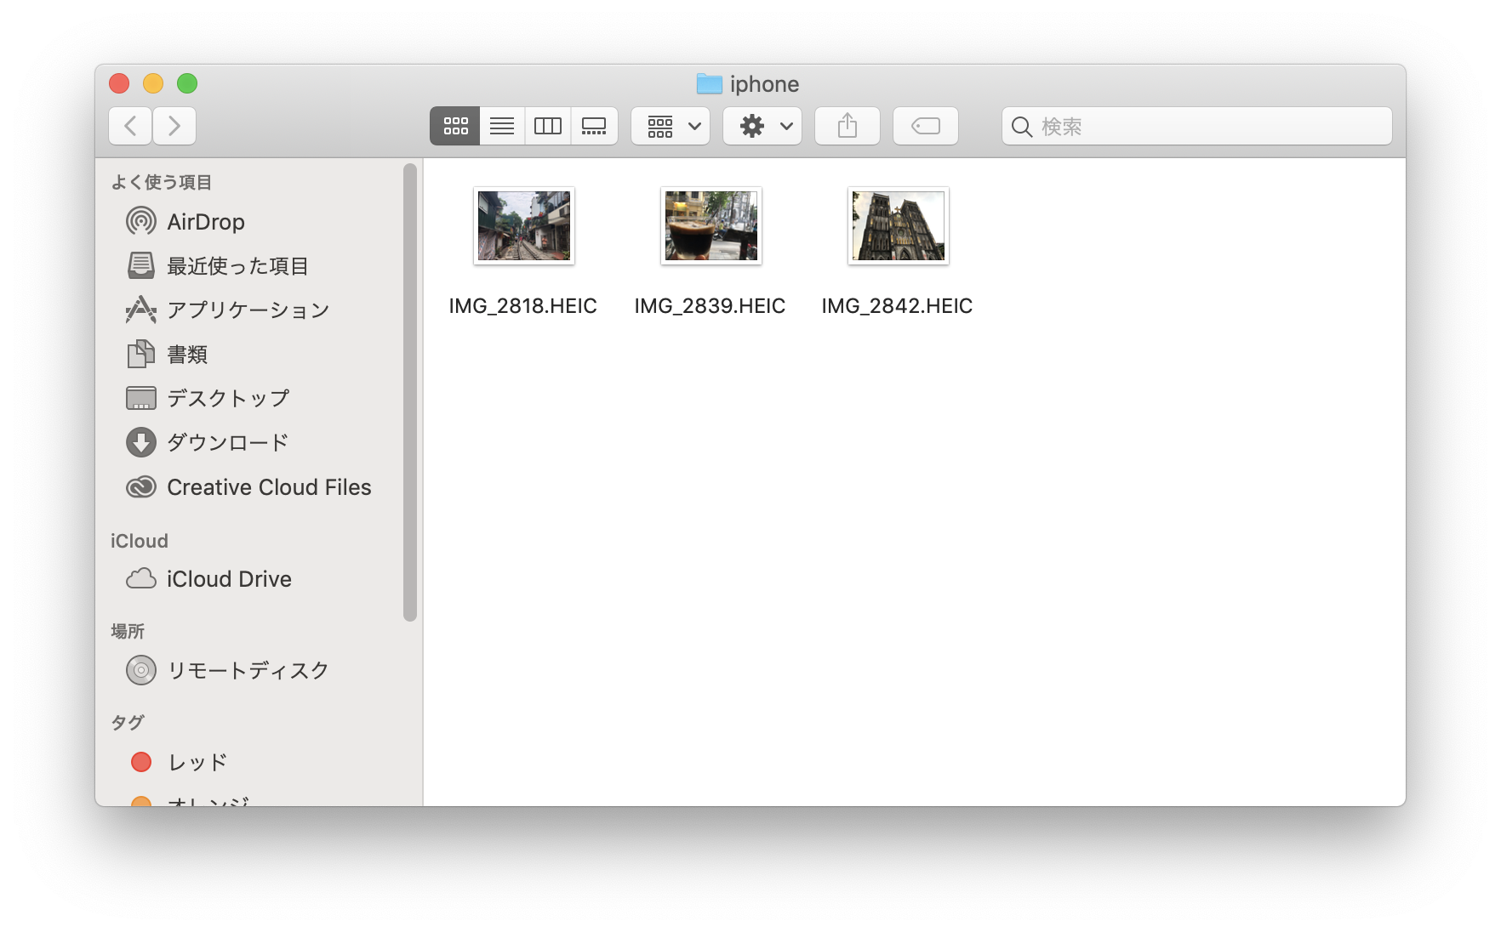Minimize the window with yellow button
This screenshot has height=932, width=1501.
tap(153, 83)
